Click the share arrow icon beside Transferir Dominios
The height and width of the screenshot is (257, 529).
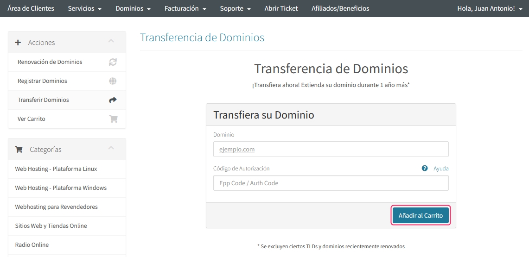[x=113, y=100]
